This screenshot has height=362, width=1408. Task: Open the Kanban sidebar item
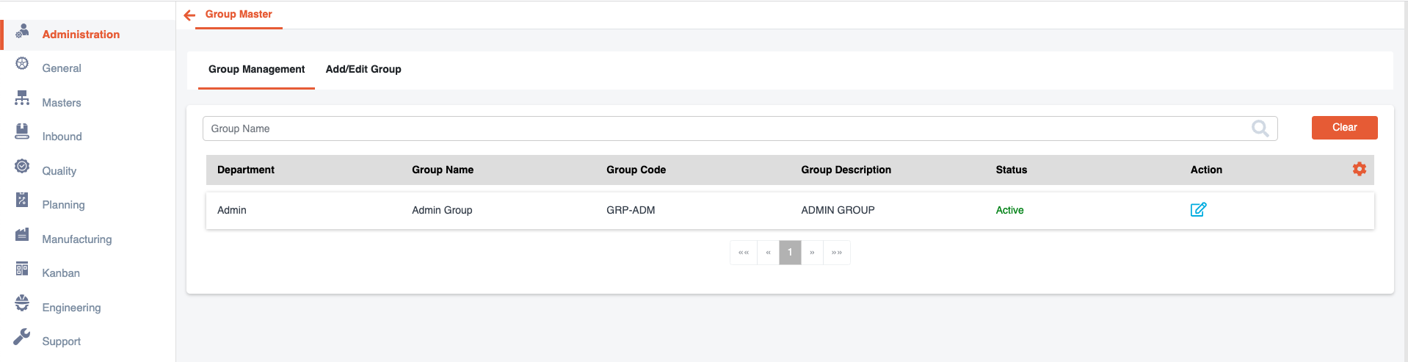click(x=61, y=273)
